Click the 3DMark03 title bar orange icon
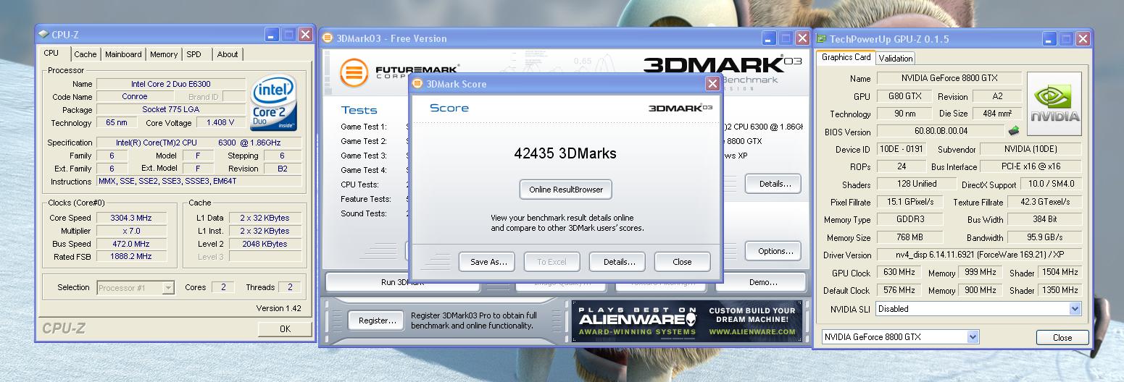This screenshot has width=1124, height=382. pyautogui.click(x=328, y=38)
